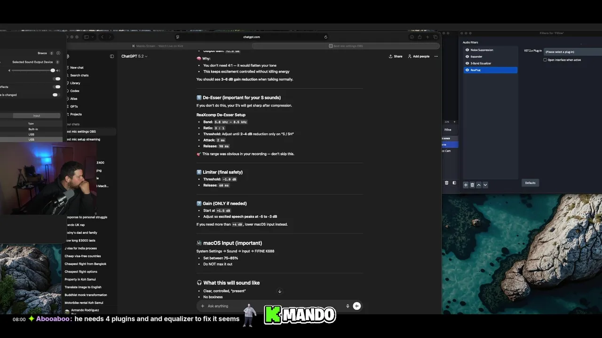602x338 pixels.
Task: Toggle the switch directly below the volume slider
Action: [x=57, y=79]
